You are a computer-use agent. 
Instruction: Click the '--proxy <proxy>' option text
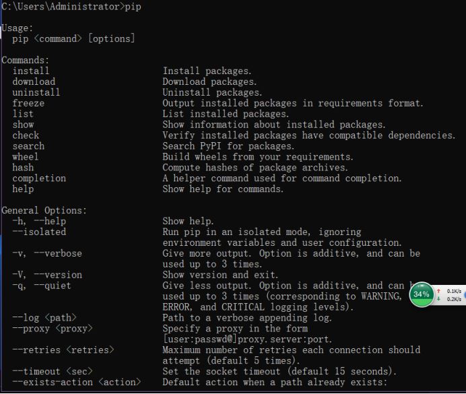(53, 329)
